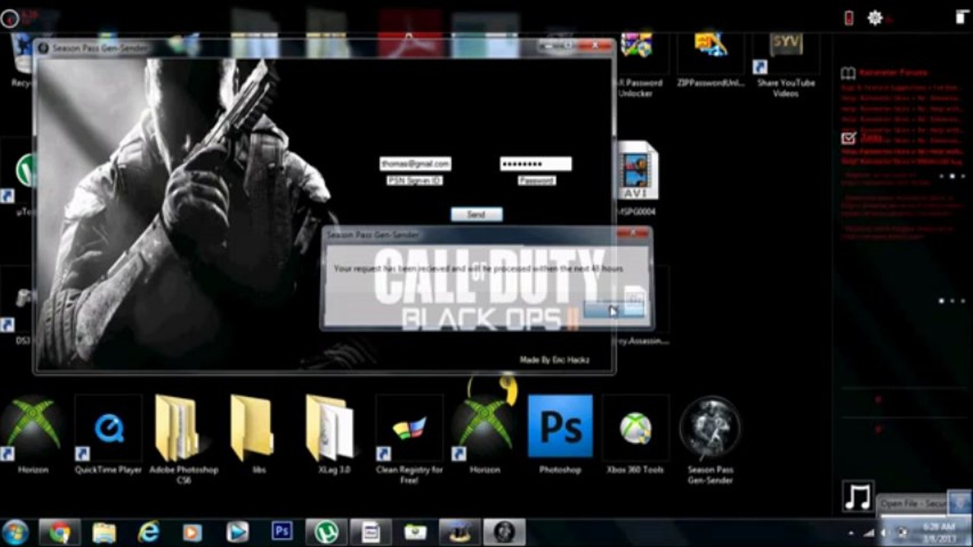
Task: Open the Horizon shortcut beside QuickTime Player
Action: coord(32,435)
